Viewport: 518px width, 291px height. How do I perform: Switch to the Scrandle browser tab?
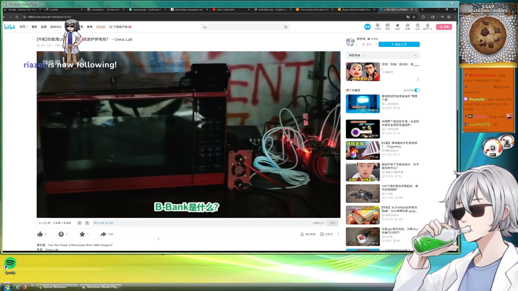click(x=63, y=9)
